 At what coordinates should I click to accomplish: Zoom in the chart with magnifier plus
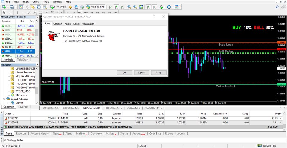tap(129, 7)
